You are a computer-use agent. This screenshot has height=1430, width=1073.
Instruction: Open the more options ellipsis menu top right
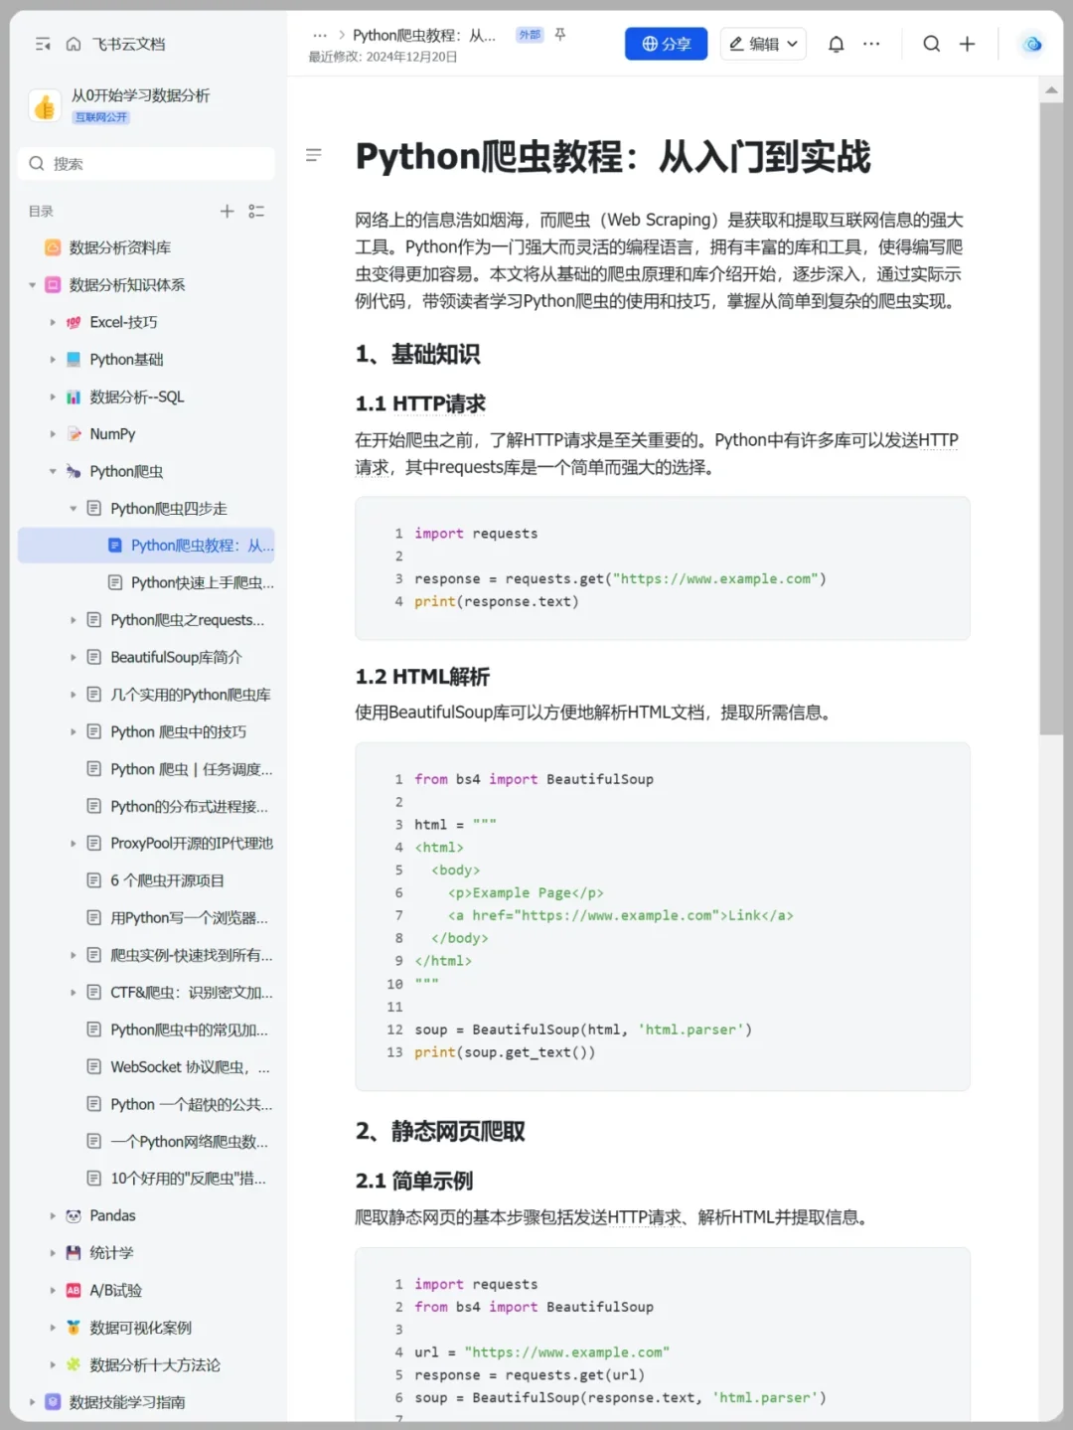[x=871, y=44]
